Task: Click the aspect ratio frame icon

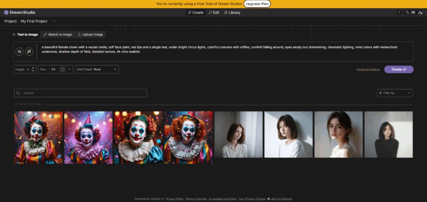Action: pyautogui.click(x=63, y=69)
